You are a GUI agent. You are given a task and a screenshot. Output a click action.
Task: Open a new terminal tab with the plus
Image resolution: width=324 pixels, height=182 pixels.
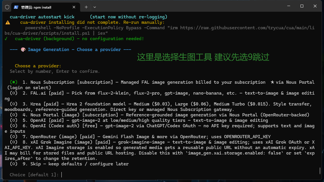tap(86, 7)
